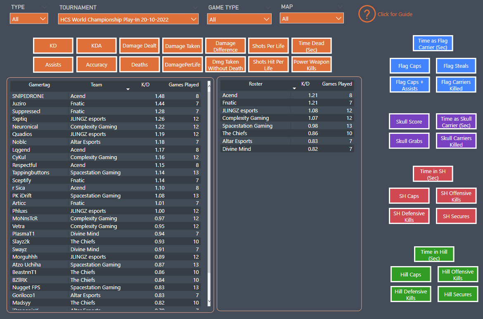Select SH Offensive Kills button
The image size is (483, 319).
pos(456,196)
